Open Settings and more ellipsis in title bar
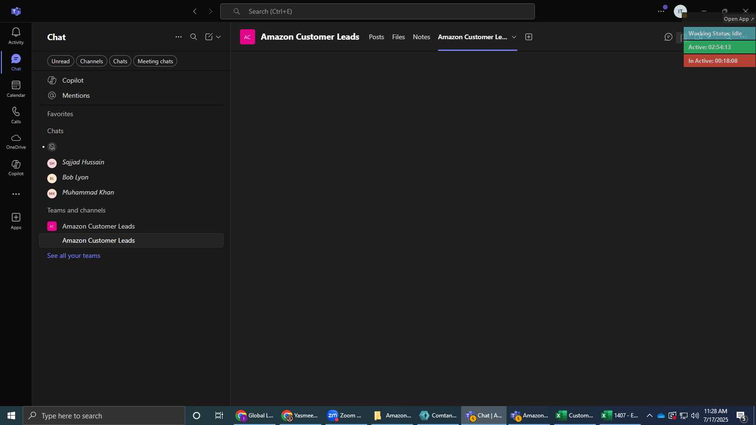The height and width of the screenshot is (425, 756). 661,11
